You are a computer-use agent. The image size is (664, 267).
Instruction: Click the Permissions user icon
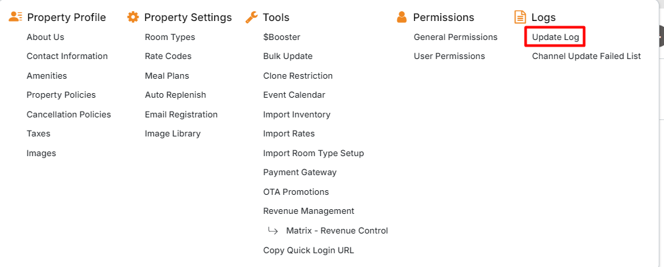(x=402, y=17)
